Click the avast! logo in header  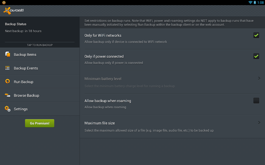(x=13, y=11)
